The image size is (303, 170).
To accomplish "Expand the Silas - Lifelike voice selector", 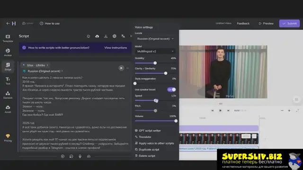I will click(36, 65).
